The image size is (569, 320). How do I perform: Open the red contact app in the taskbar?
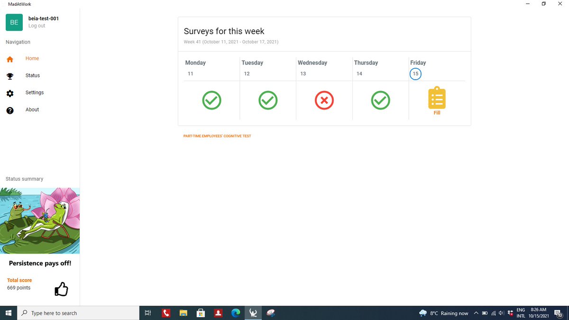[x=218, y=313]
